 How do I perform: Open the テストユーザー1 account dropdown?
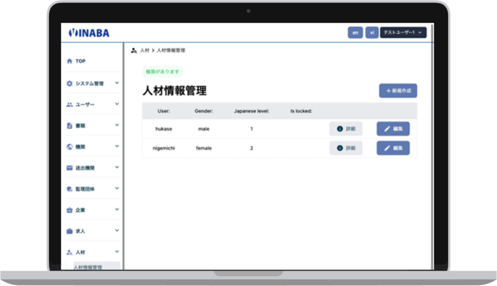pos(403,32)
